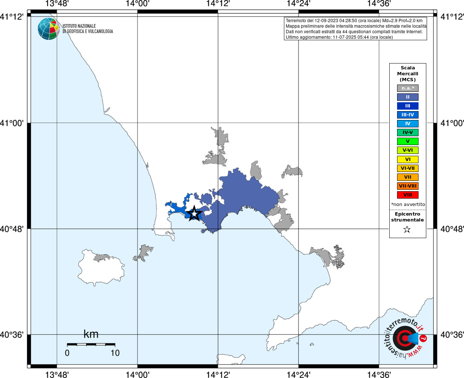Screen dimensions: 464x378
Task: Click bottom axis label 13°48'
Action: pos(57,374)
